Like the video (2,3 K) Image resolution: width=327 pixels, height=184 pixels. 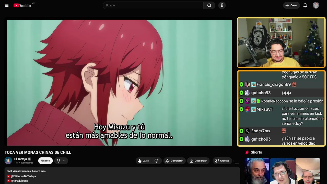[144, 161]
